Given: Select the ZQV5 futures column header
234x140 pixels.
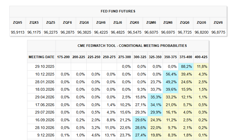Looking at the screenshot, I should pyautogui.click(x=18, y=23).
